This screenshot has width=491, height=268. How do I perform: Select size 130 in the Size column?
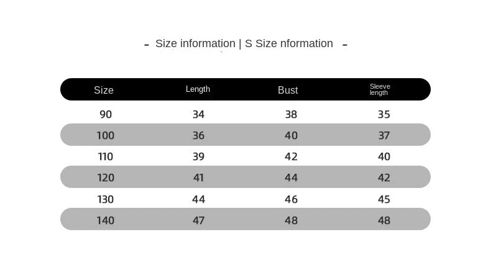[106, 199]
